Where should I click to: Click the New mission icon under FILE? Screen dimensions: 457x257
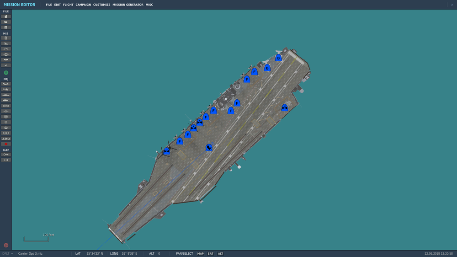point(6,16)
